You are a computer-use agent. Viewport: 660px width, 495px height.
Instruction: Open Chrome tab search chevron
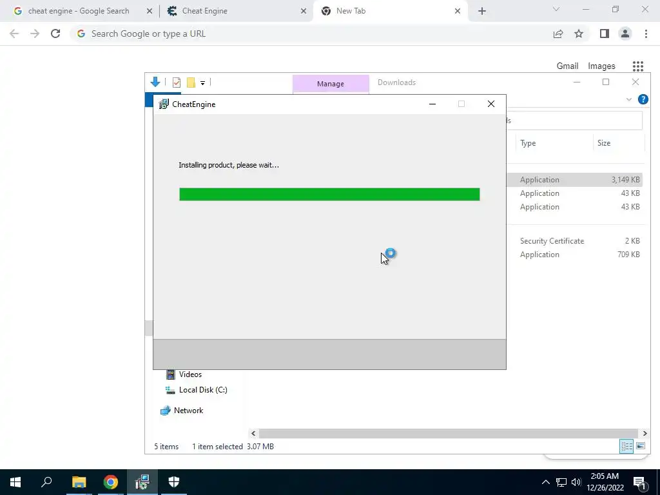pos(556,9)
